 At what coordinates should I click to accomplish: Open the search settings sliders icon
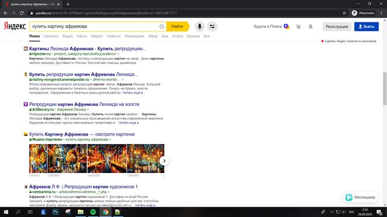point(212,27)
